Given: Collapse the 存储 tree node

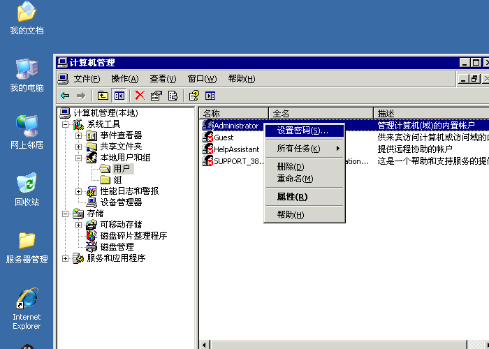Looking at the screenshot, I should tap(65, 214).
